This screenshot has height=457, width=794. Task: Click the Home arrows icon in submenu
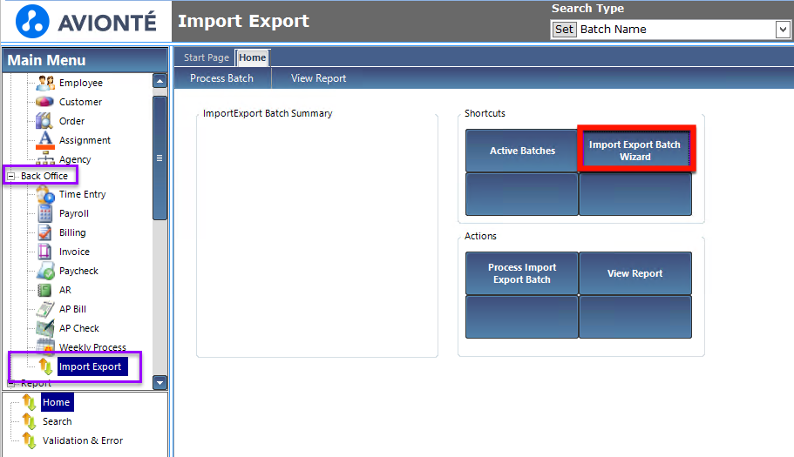pyautogui.click(x=29, y=402)
